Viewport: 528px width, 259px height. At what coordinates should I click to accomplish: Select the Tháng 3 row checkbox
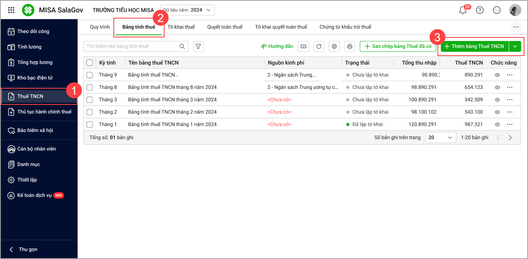pos(89,100)
